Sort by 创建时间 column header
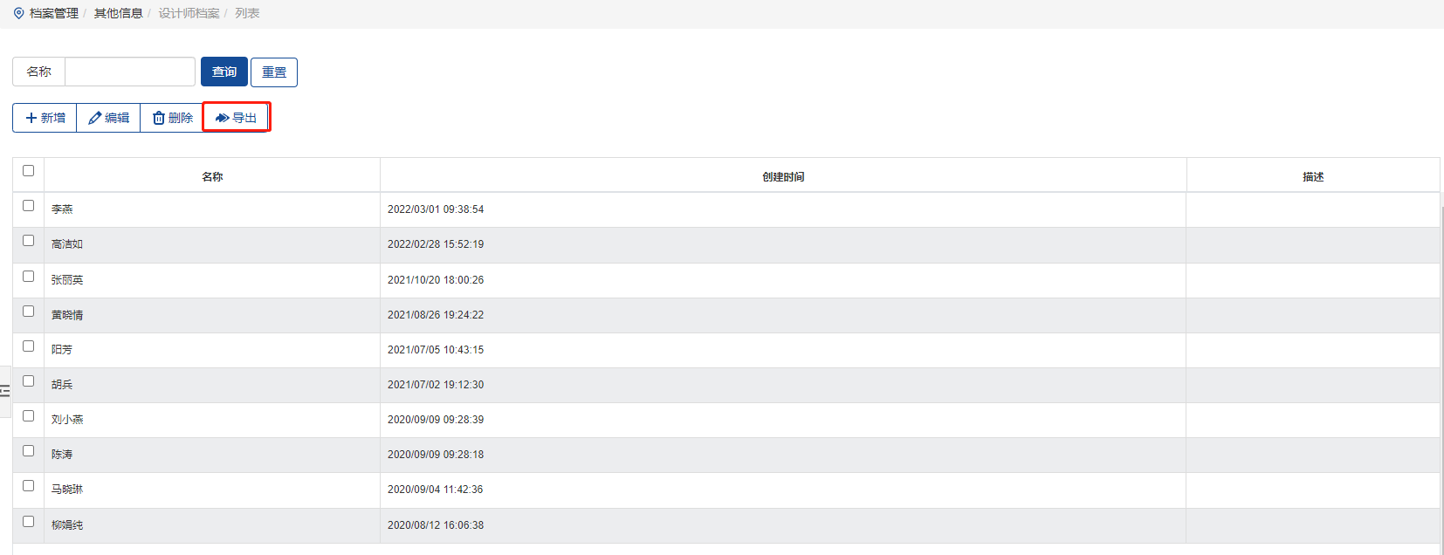The width and height of the screenshot is (1444, 555). pyautogui.click(x=783, y=176)
